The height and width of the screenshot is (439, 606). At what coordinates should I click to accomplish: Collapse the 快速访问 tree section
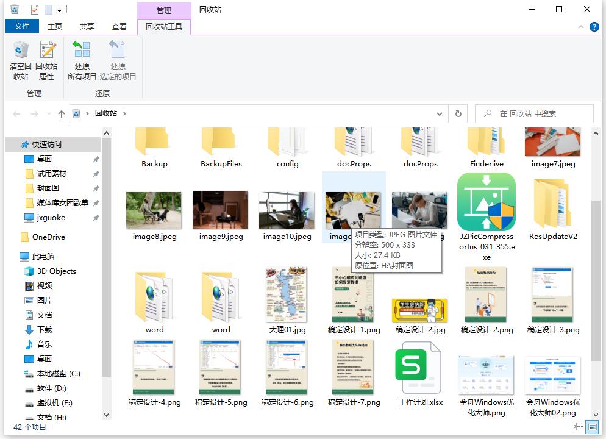coord(15,145)
